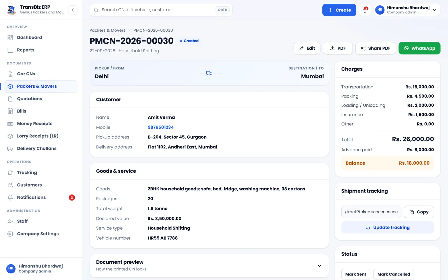Click the Bills receipt icon

[10, 111]
